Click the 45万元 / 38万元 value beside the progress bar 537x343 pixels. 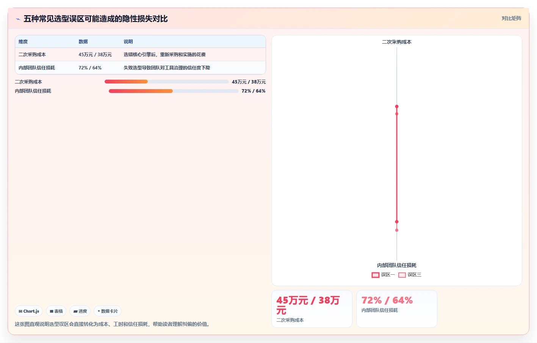[x=249, y=82]
